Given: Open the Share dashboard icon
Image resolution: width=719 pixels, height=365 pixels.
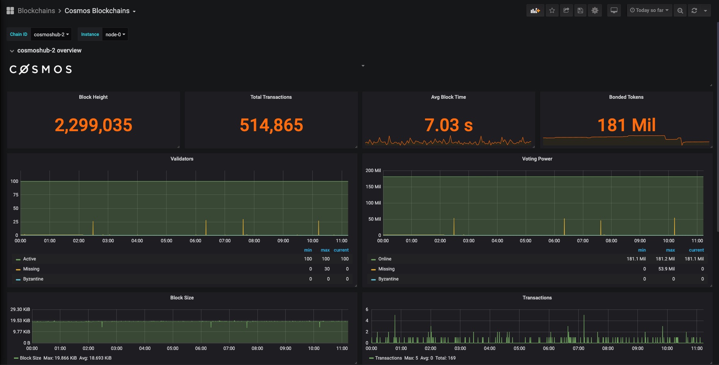Looking at the screenshot, I should 566,10.
